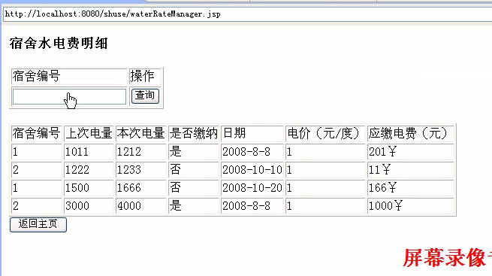Screen dimensions: 492x276
Task: Click the 返回主页 button
Action: pyautogui.click(x=38, y=225)
